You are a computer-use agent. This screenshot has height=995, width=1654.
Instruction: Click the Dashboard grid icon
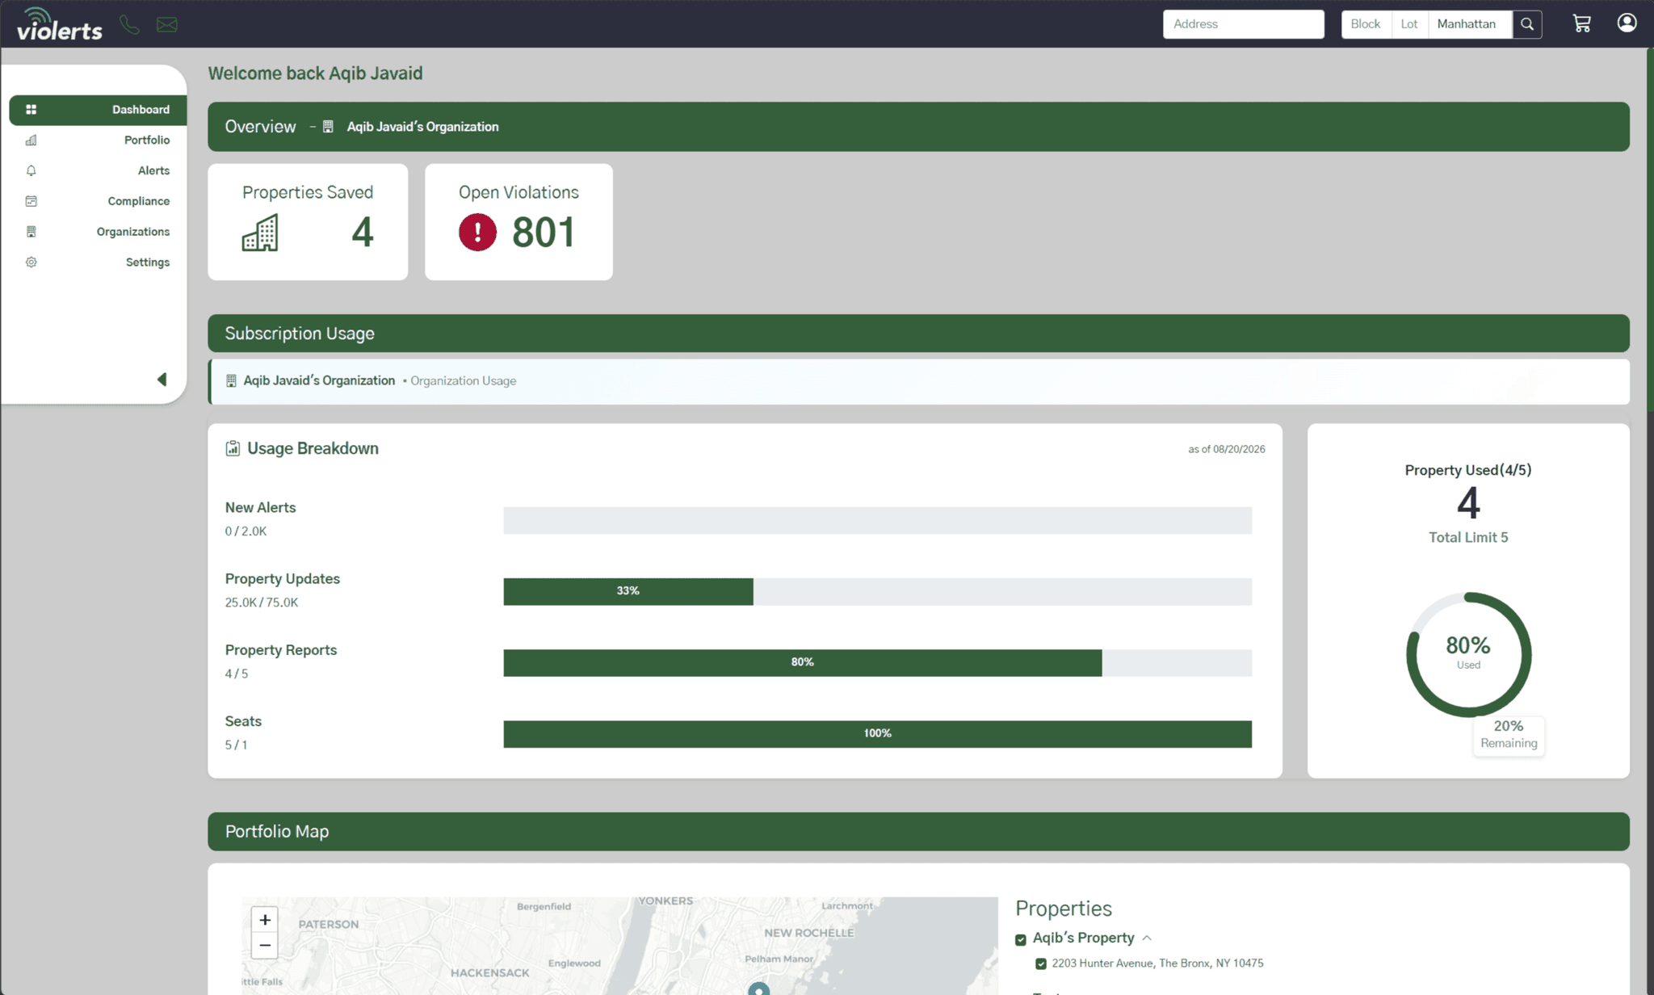coord(31,109)
